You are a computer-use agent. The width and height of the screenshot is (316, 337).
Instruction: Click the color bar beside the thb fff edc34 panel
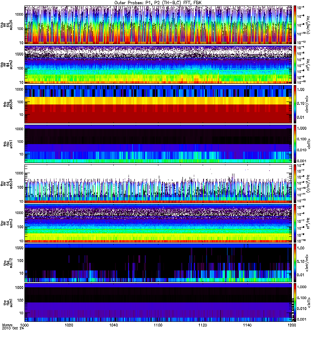[295, 25]
